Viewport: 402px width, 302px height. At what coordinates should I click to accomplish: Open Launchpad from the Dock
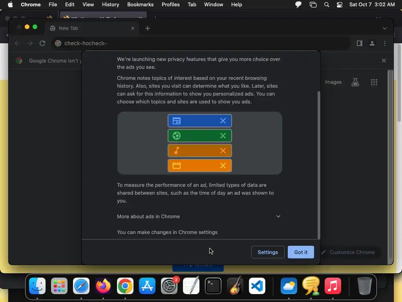click(x=59, y=286)
